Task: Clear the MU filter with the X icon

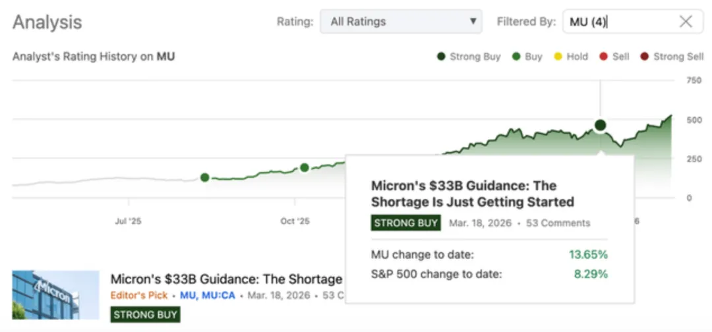Action: (x=686, y=22)
